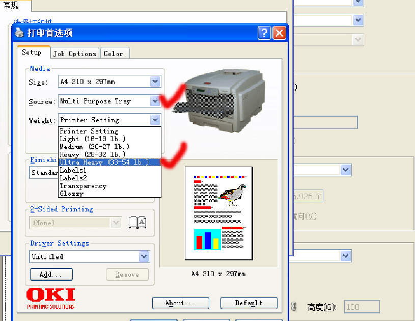Click the page preview thumbnail
This screenshot has height=321, width=415.
click(218, 213)
